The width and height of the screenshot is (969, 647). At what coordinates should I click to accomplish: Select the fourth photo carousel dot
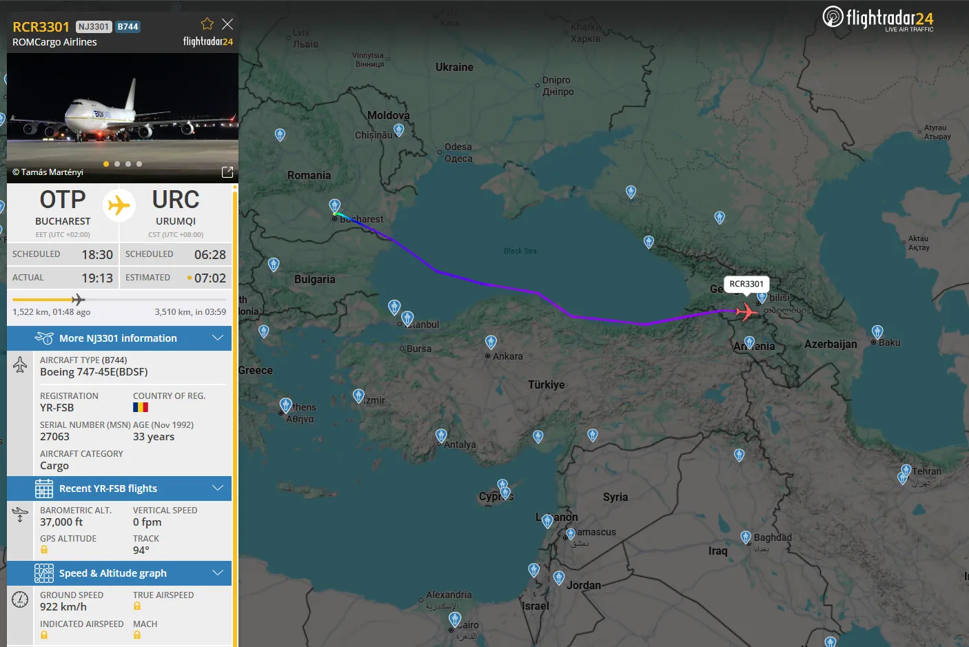point(139,164)
